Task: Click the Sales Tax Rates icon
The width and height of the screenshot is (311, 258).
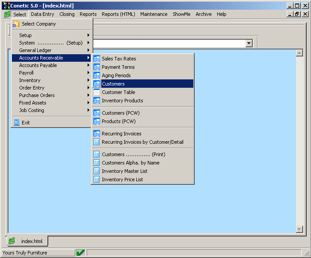Action: [x=96, y=59]
